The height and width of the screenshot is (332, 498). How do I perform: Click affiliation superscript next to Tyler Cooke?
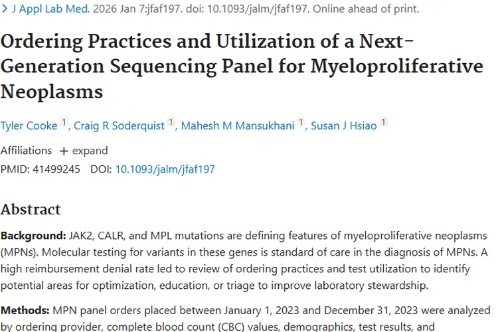tap(64, 123)
